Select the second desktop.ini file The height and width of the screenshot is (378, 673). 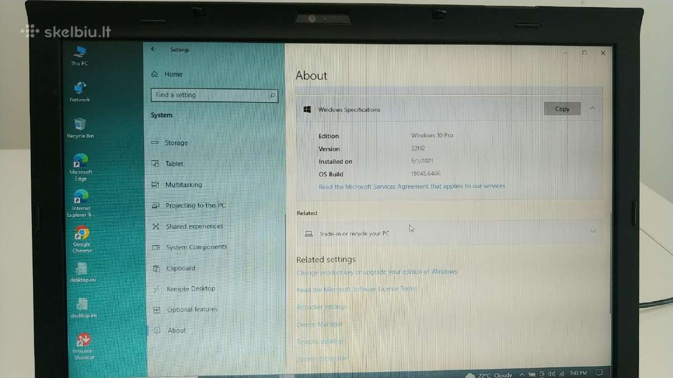[83, 308]
